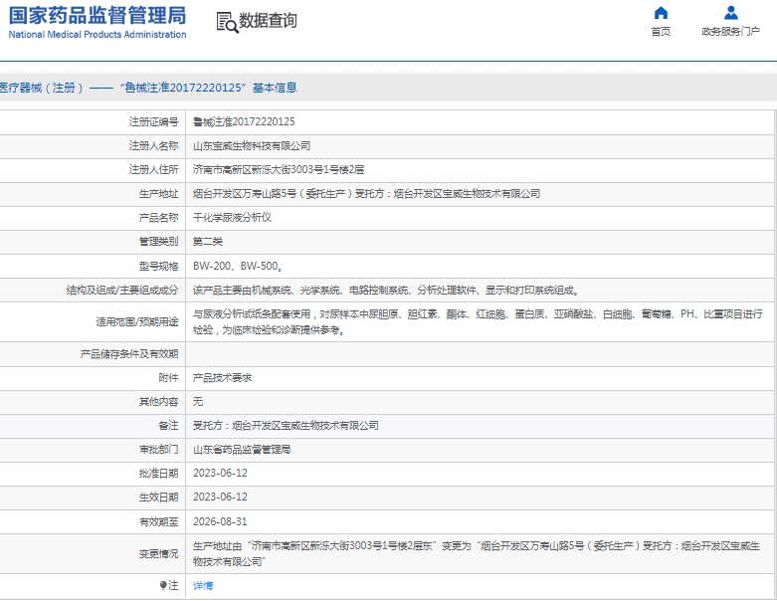The image size is (777, 601).
Task: Select the 注册人名称 label
Action: (x=153, y=145)
